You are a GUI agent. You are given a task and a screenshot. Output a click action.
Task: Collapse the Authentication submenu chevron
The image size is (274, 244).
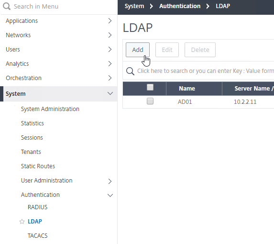pos(110,195)
